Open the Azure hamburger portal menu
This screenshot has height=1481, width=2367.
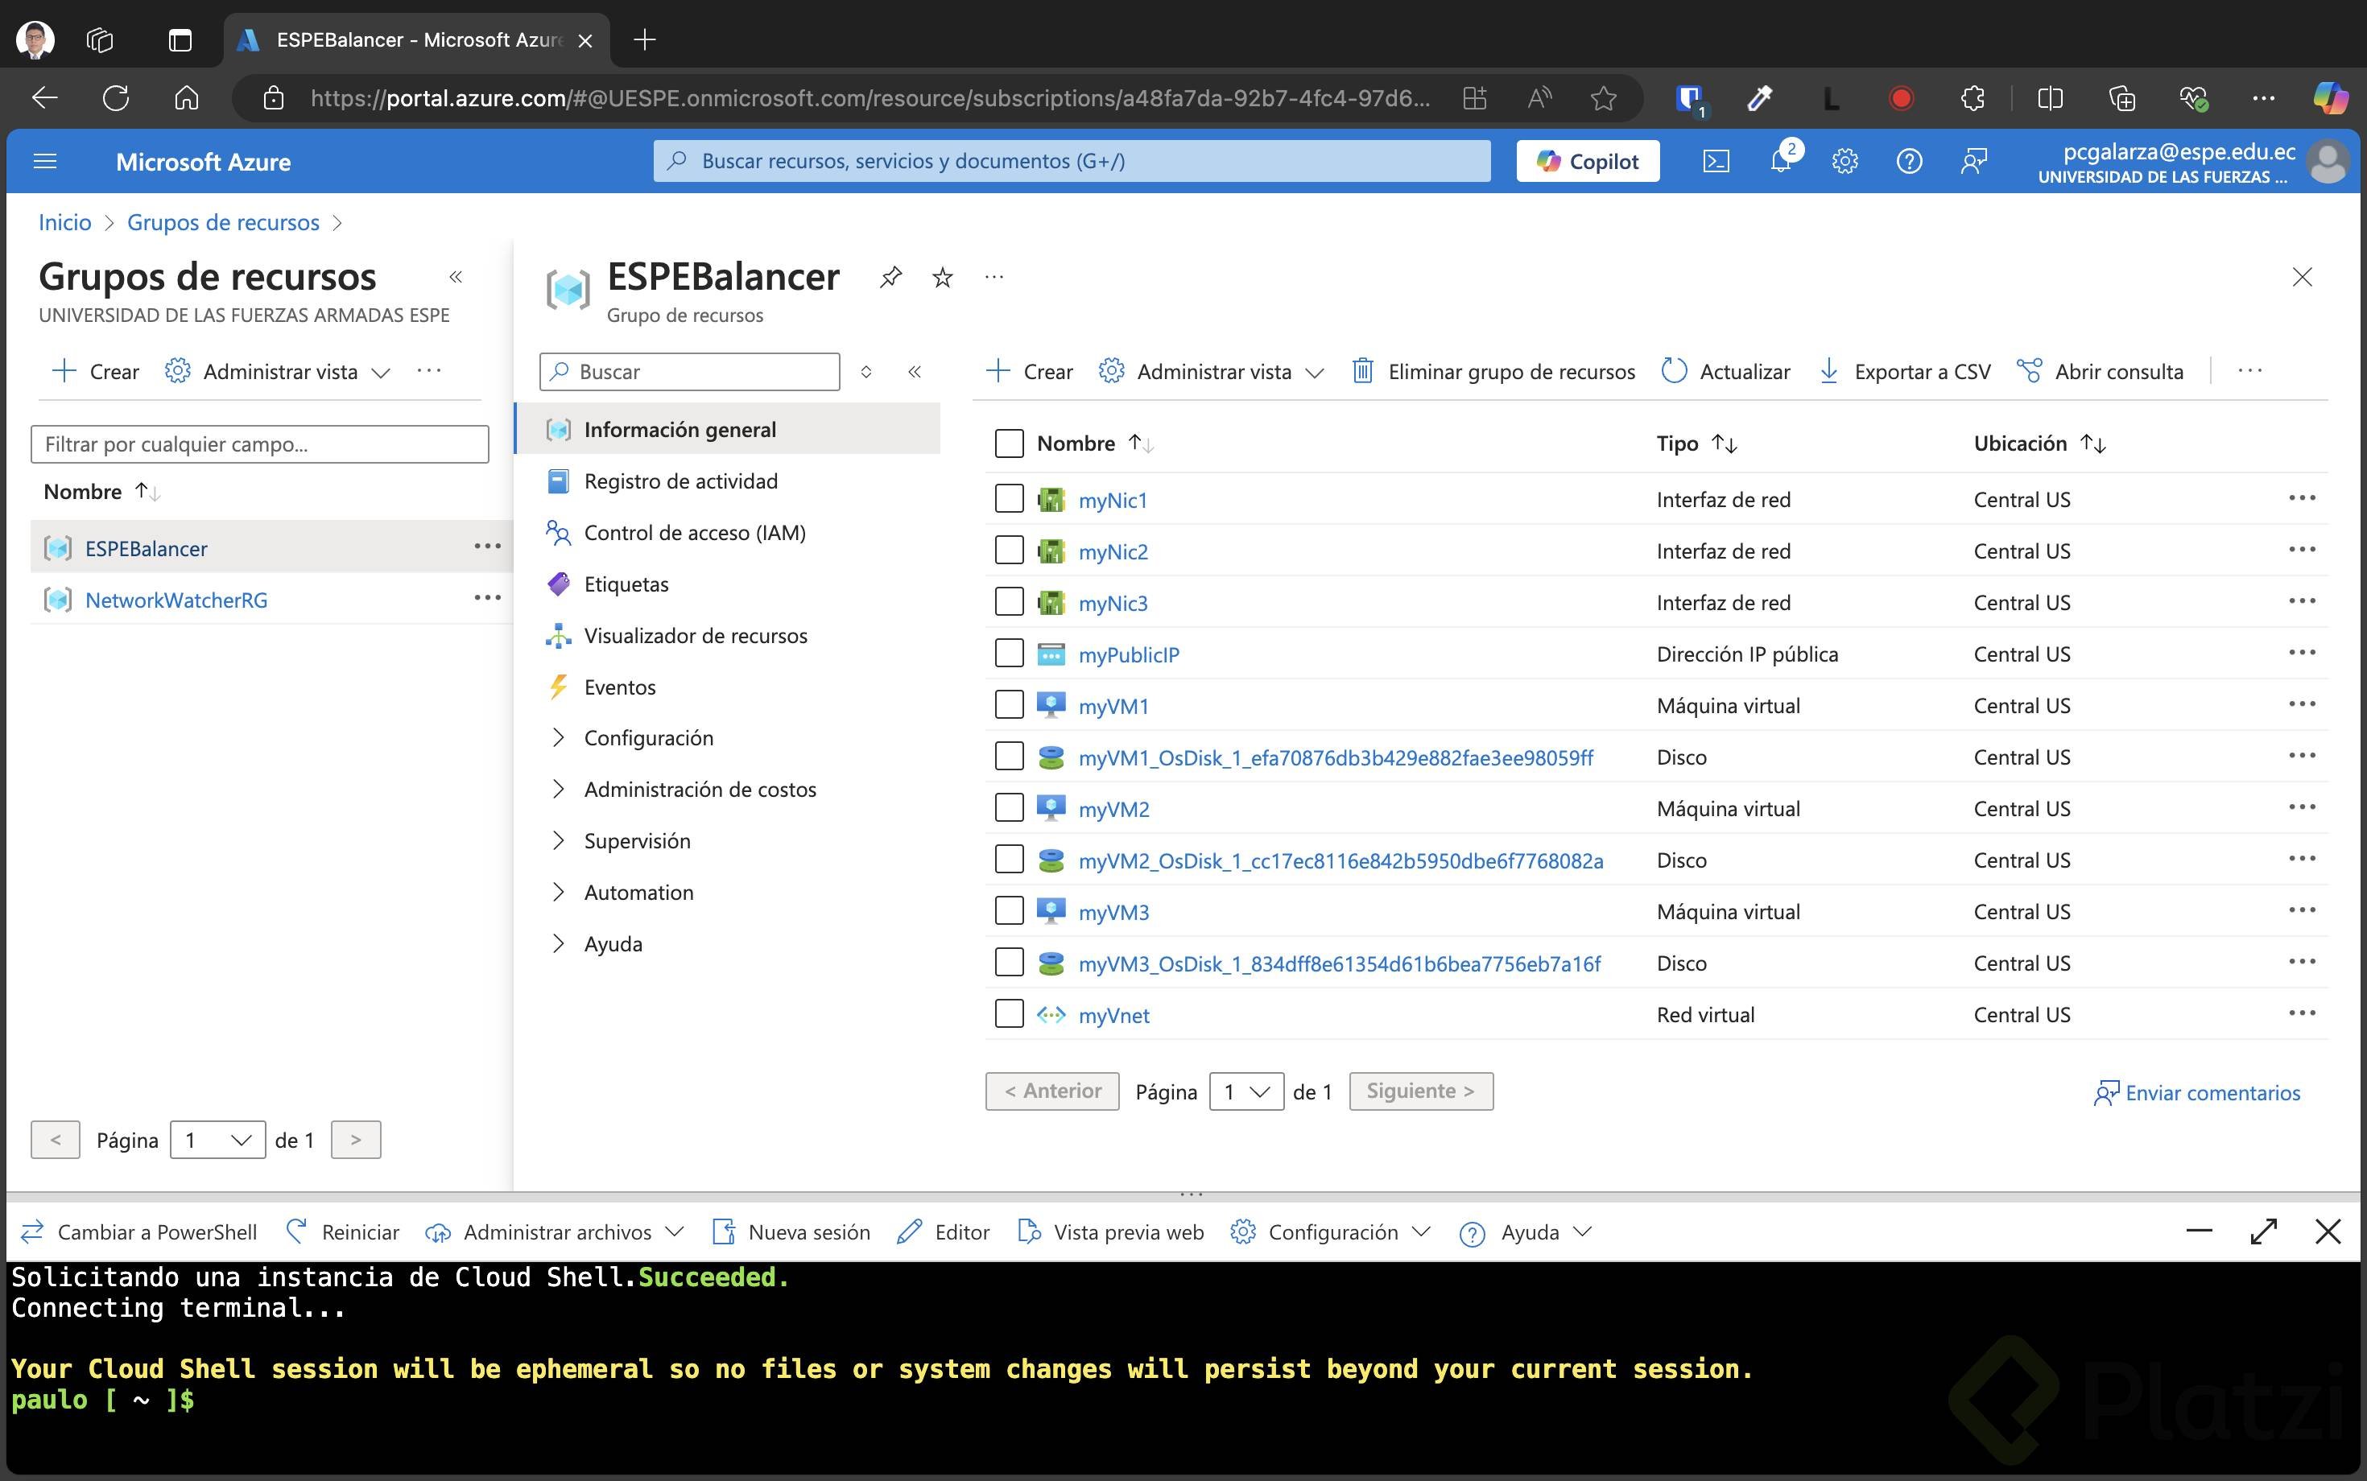coord(45,162)
